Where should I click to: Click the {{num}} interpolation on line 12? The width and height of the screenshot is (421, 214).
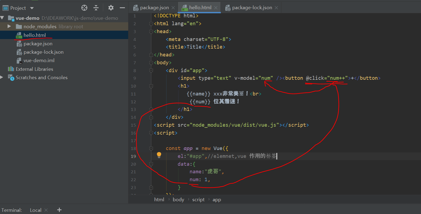[x=200, y=102]
